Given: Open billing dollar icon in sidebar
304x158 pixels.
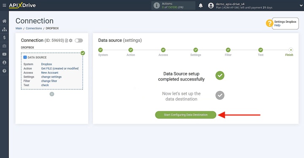Looking at the screenshot, I should pos(4,37).
